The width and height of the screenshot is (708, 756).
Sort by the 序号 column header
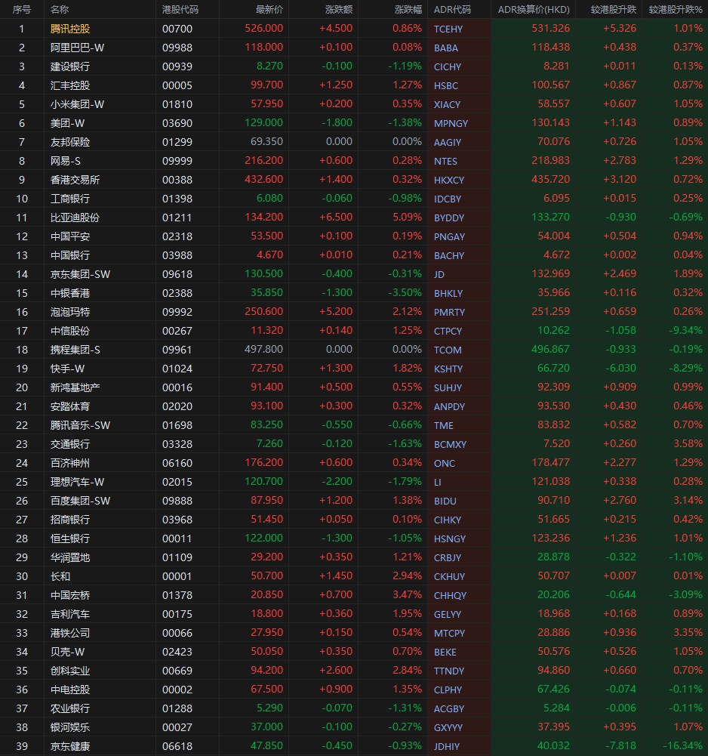click(x=22, y=10)
